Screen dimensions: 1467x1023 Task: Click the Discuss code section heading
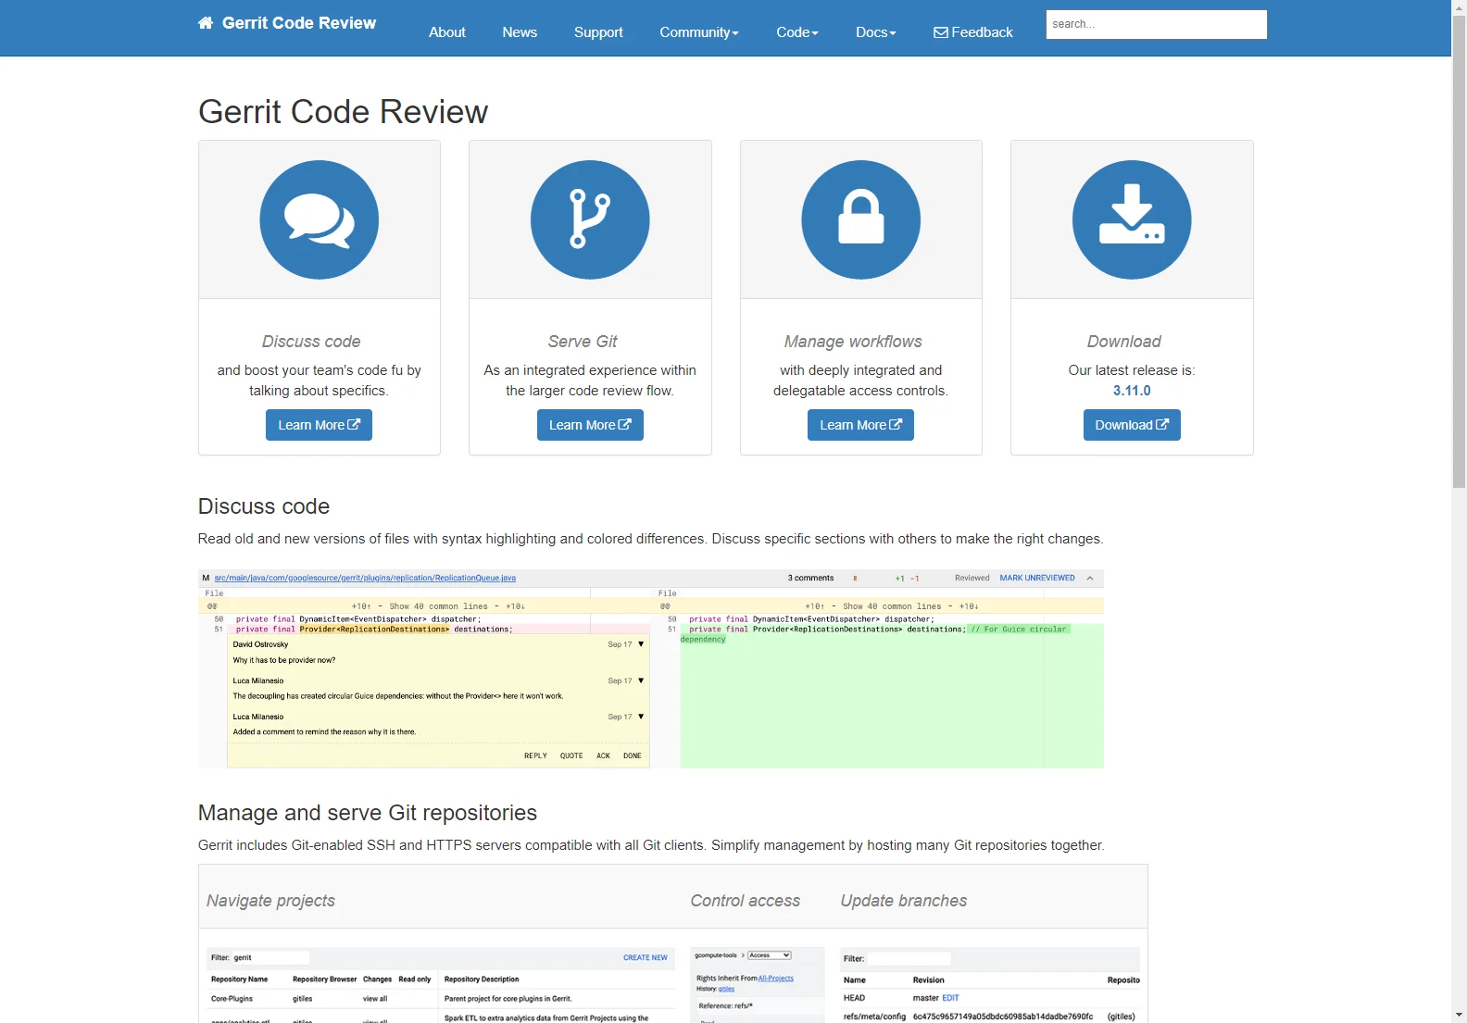264,506
